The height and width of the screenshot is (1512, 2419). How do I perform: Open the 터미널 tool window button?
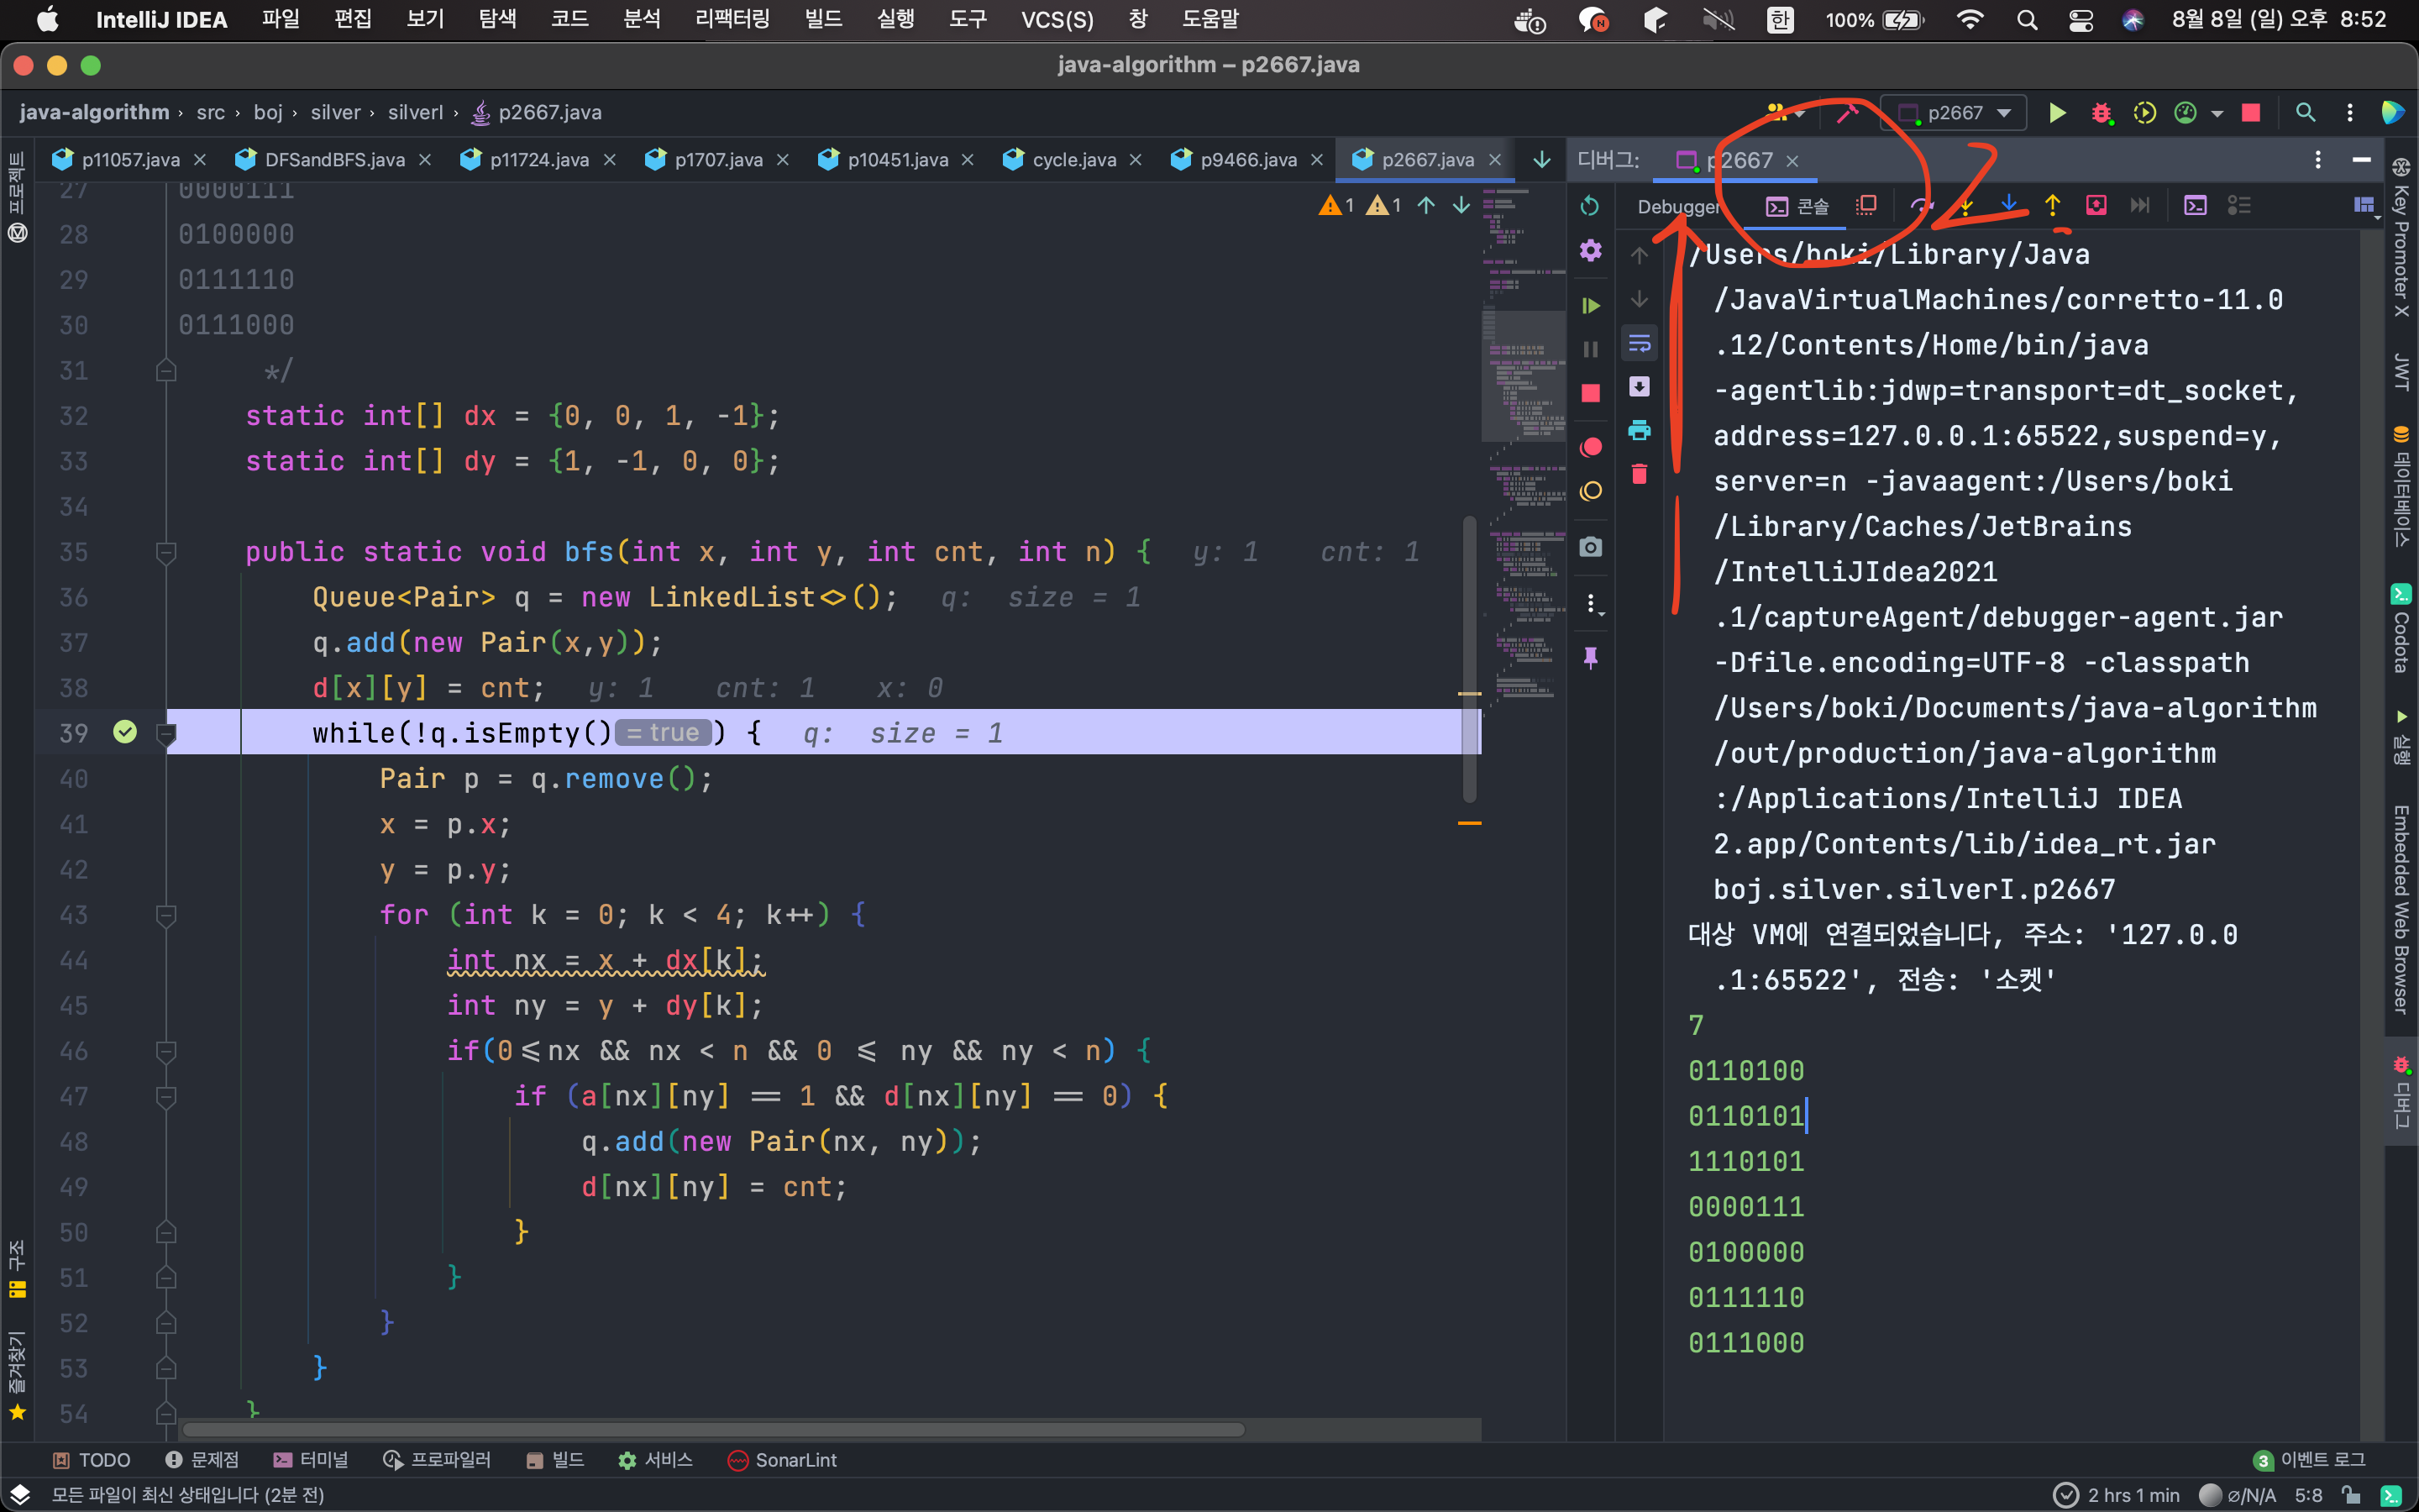tap(310, 1460)
